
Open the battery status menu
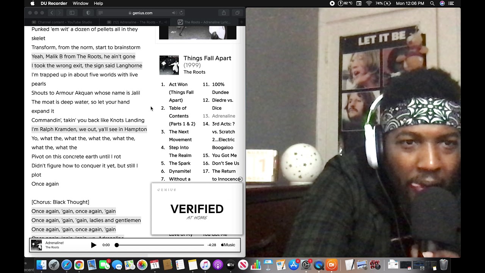click(383, 3)
